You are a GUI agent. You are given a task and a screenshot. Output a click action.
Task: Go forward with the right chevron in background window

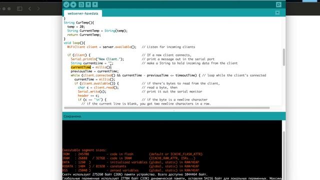click(x=38, y=8)
